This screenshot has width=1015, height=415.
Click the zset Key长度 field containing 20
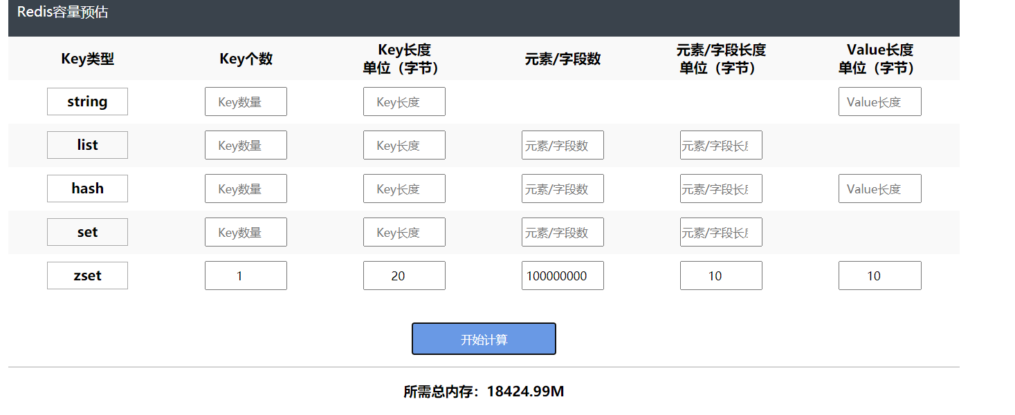(404, 276)
